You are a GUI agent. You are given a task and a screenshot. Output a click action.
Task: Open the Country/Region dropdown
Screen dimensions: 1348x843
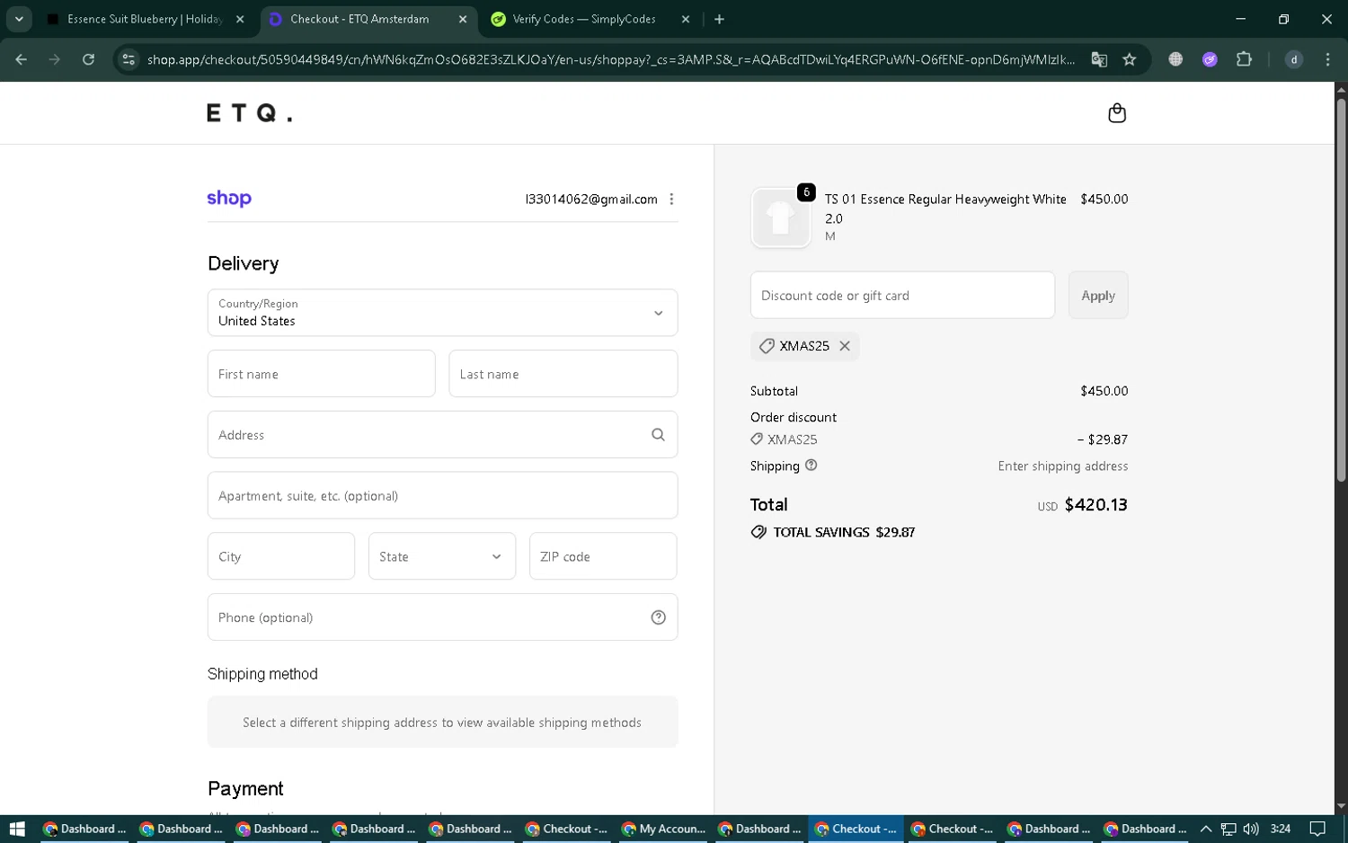[x=442, y=313]
